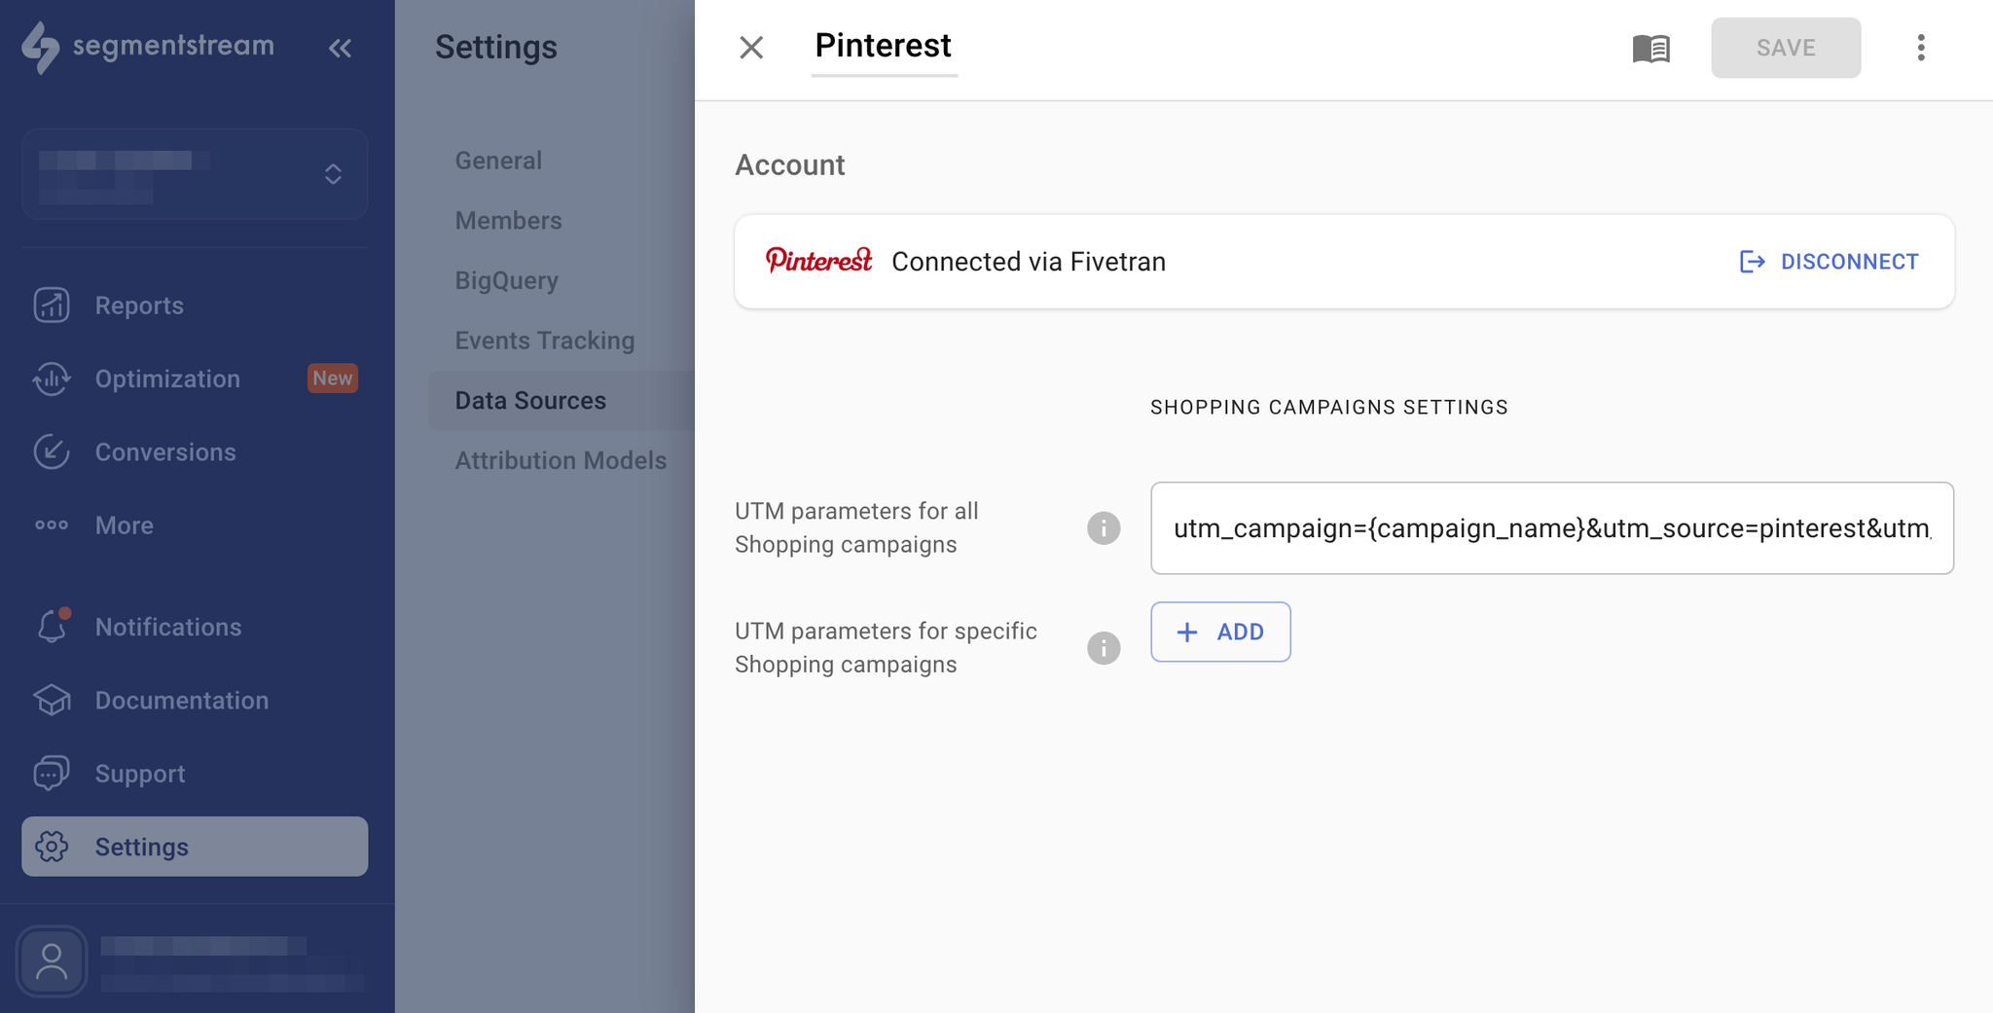Open Members settings tab
The image size is (1993, 1013).
pos(509,221)
